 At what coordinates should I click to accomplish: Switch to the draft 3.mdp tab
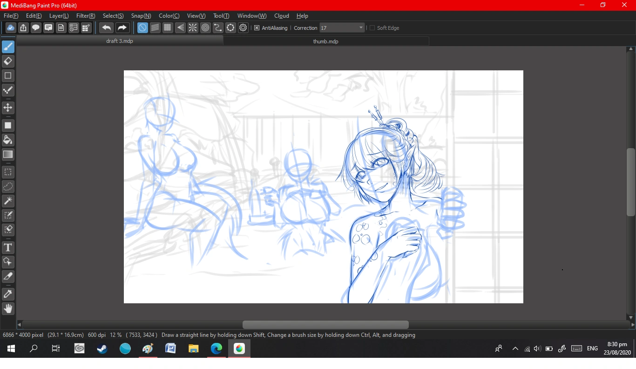click(x=120, y=41)
